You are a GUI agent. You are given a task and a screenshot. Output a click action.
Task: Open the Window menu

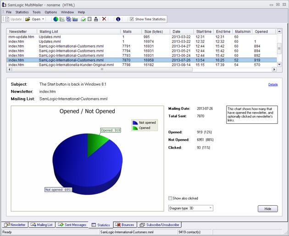67,12
